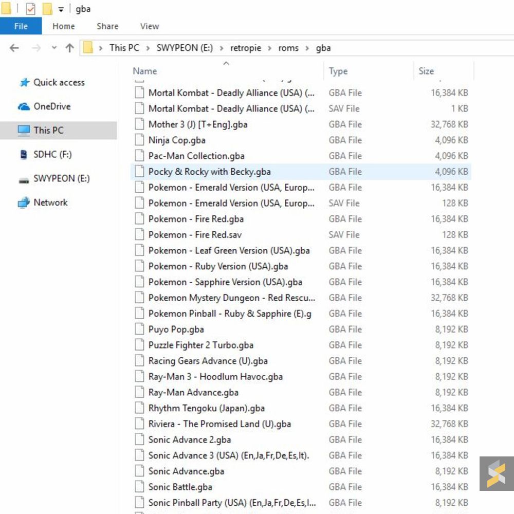The width and height of the screenshot is (514, 514).
Task: Click file icon of Racing Gears Advance (U).gba
Action: pos(139,360)
